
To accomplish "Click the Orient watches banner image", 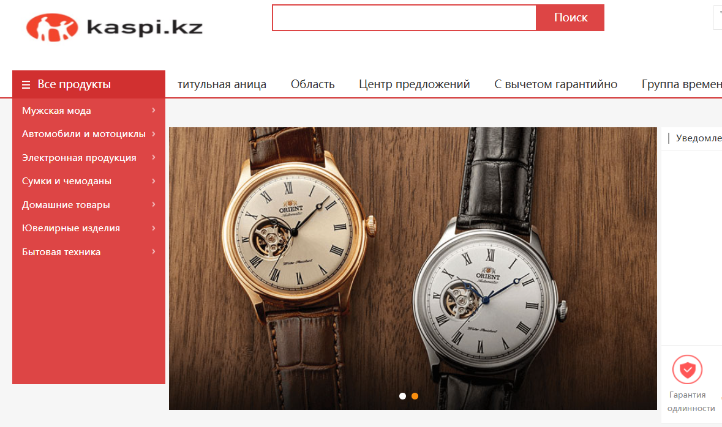I will [x=413, y=269].
